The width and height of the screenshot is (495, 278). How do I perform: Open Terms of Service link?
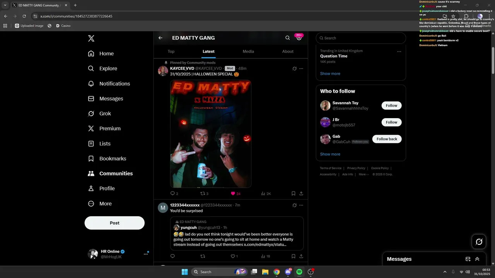(x=331, y=168)
